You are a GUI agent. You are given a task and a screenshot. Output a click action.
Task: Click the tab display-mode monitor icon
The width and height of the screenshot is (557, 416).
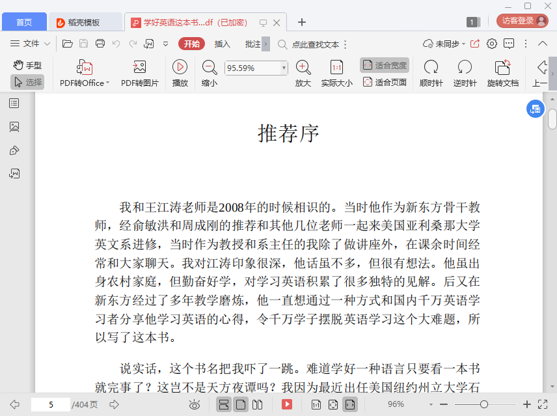[263, 23]
